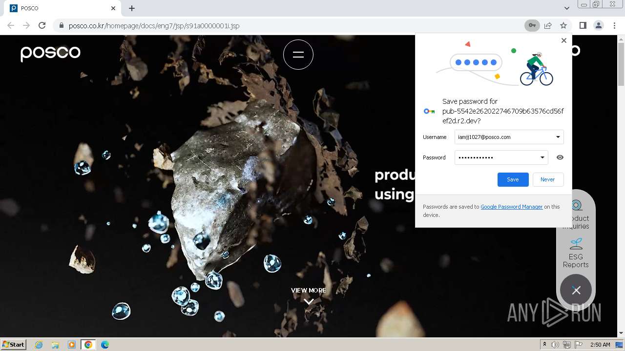Click the show desktop button in tray

point(619,345)
